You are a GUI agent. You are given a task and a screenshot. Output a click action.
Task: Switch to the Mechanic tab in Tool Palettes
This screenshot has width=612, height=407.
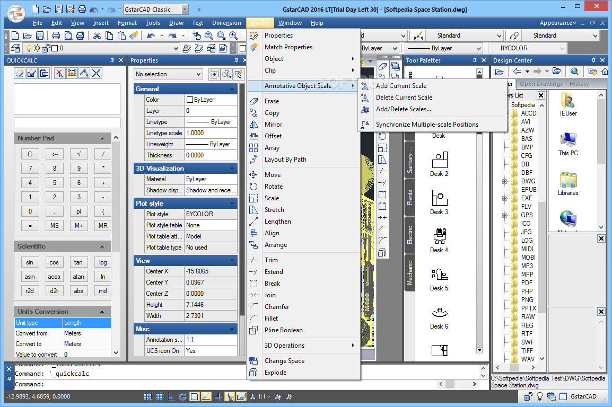click(x=409, y=273)
